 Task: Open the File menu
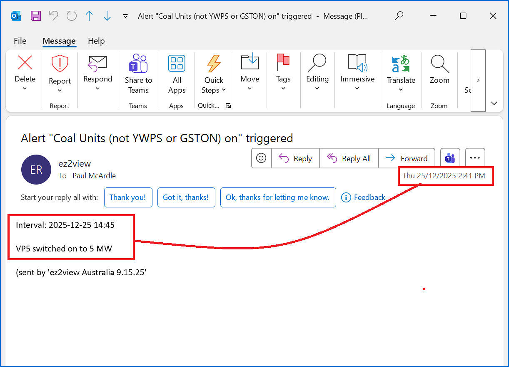pos(20,41)
